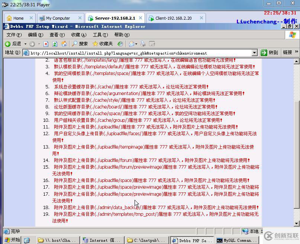
Task: Click error line mentioning ./uploadfile/forum)
Action: coord(152,160)
